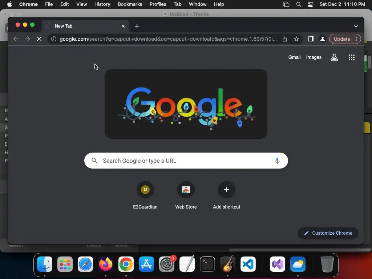This screenshot has height=279, width=372.
Task: Open the Google apps grid
Action: (x=352, y=57)
